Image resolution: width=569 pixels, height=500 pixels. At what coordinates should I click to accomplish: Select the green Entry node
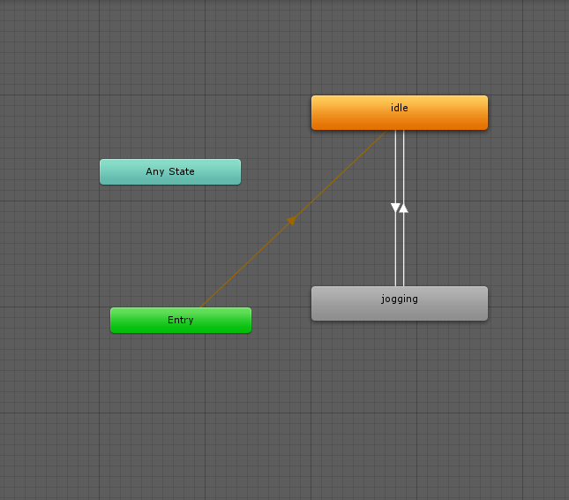point(180,320)
